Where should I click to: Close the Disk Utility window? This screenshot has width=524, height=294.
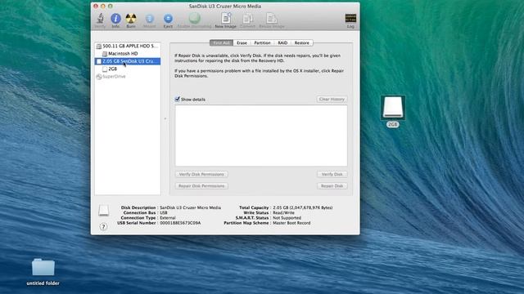tap(96, 7)
